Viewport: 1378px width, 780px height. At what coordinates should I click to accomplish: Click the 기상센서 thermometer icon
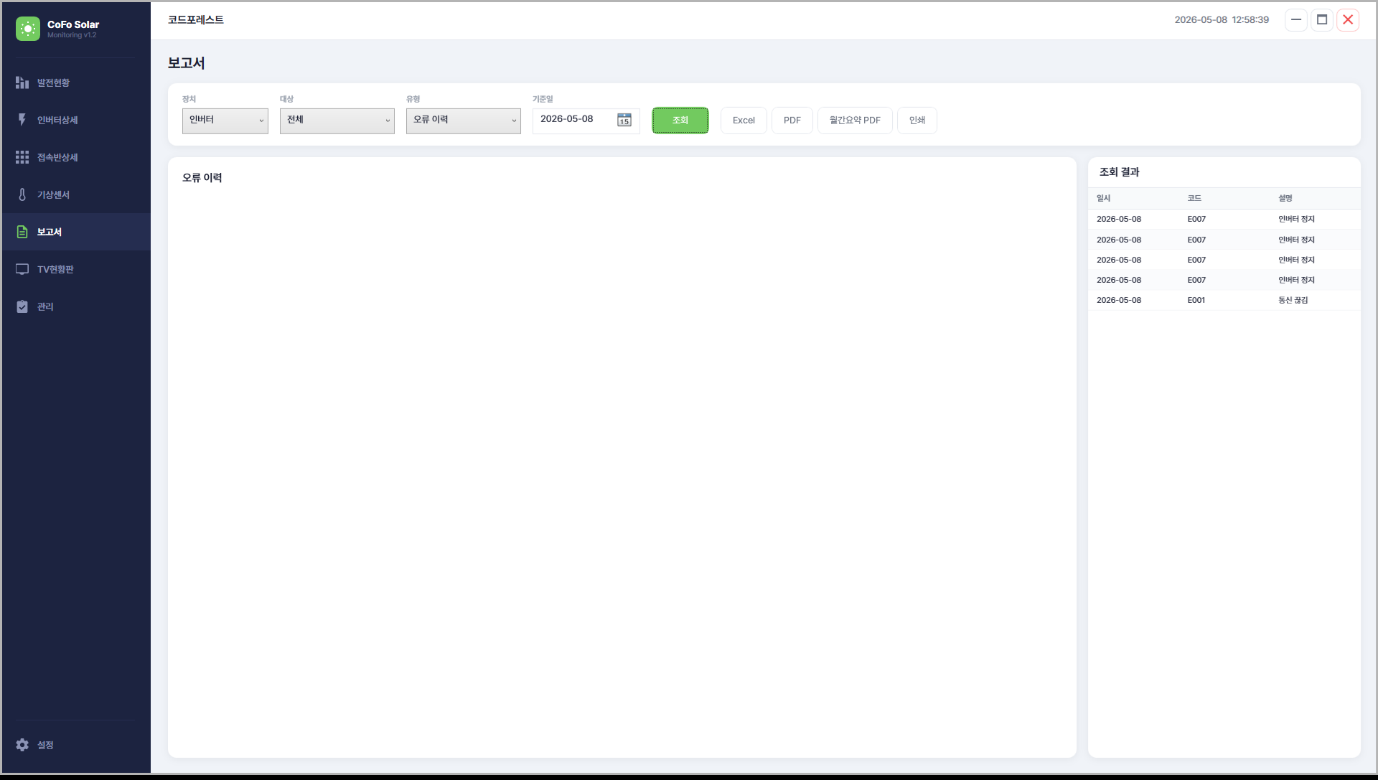22,194
